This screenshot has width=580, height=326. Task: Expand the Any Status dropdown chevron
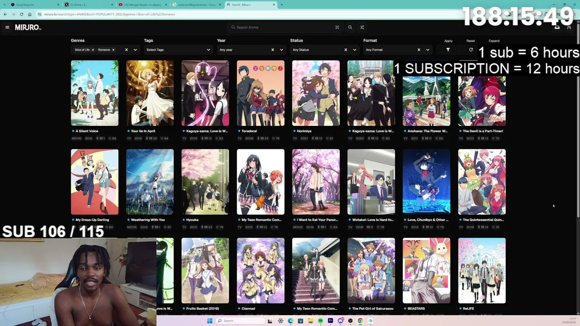(x=354, y=50)
